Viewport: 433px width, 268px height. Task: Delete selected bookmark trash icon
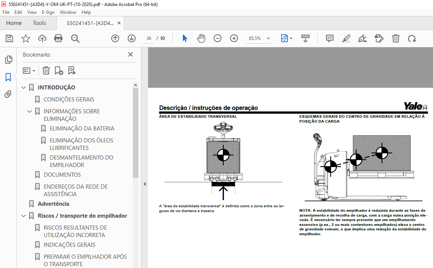tap(46, 71)
